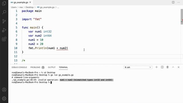
Task: Open the Manage gear settings icon
Action: pos(4,98)
